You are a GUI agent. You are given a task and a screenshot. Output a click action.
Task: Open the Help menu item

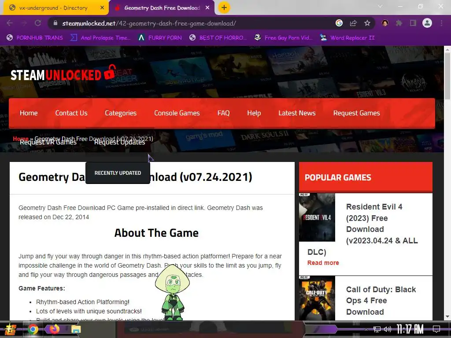pos(254,113)
